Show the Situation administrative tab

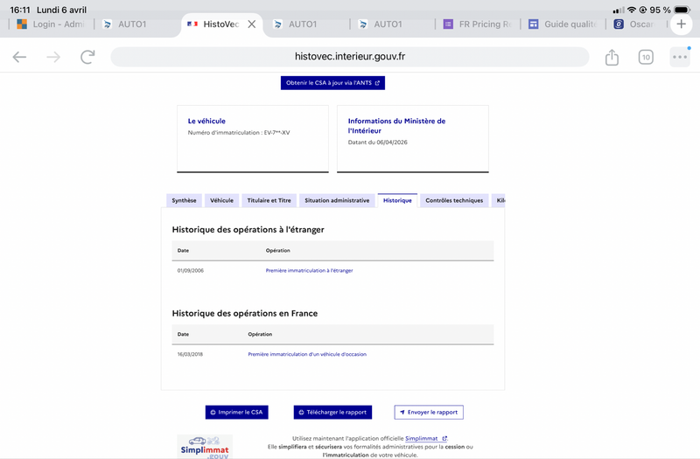pyautogui.click(x=337, y=200)
